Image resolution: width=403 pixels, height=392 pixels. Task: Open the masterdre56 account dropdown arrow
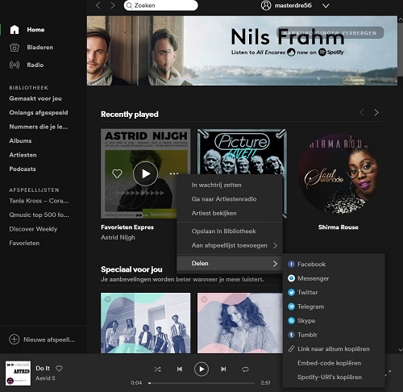[326, 6]
